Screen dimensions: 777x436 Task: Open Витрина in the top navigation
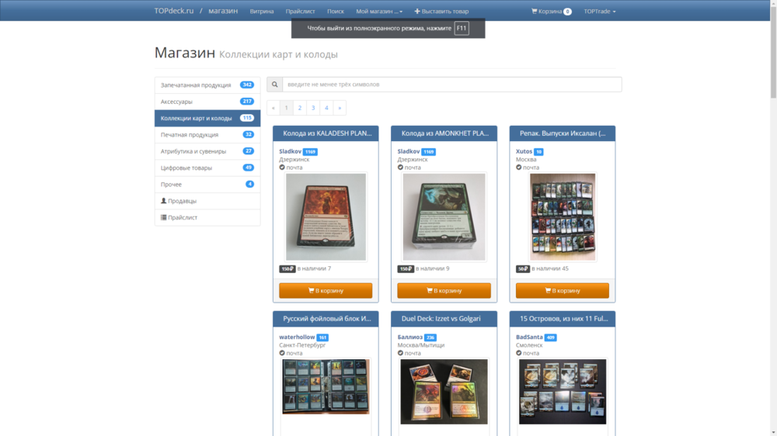[262, 12]
